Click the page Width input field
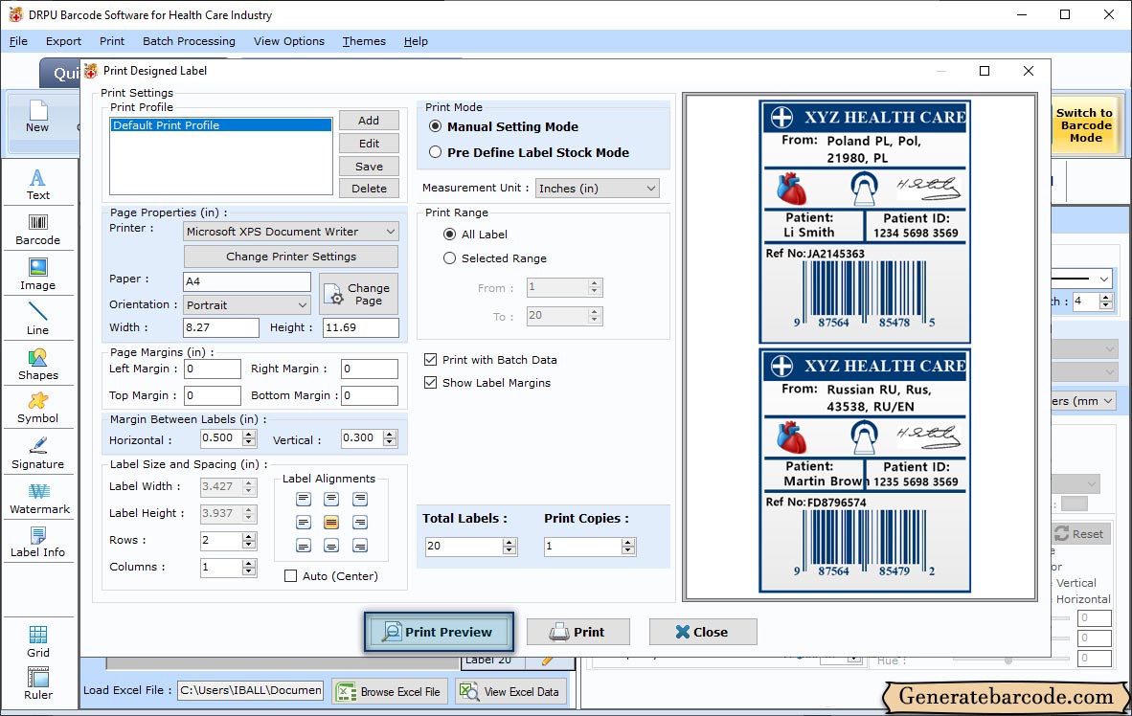 click(221, 327)
